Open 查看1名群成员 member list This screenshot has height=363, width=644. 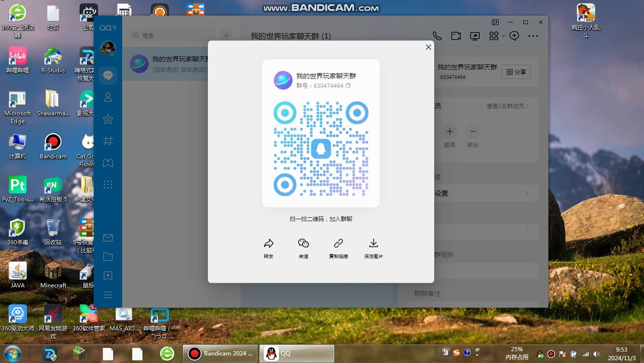508,106
